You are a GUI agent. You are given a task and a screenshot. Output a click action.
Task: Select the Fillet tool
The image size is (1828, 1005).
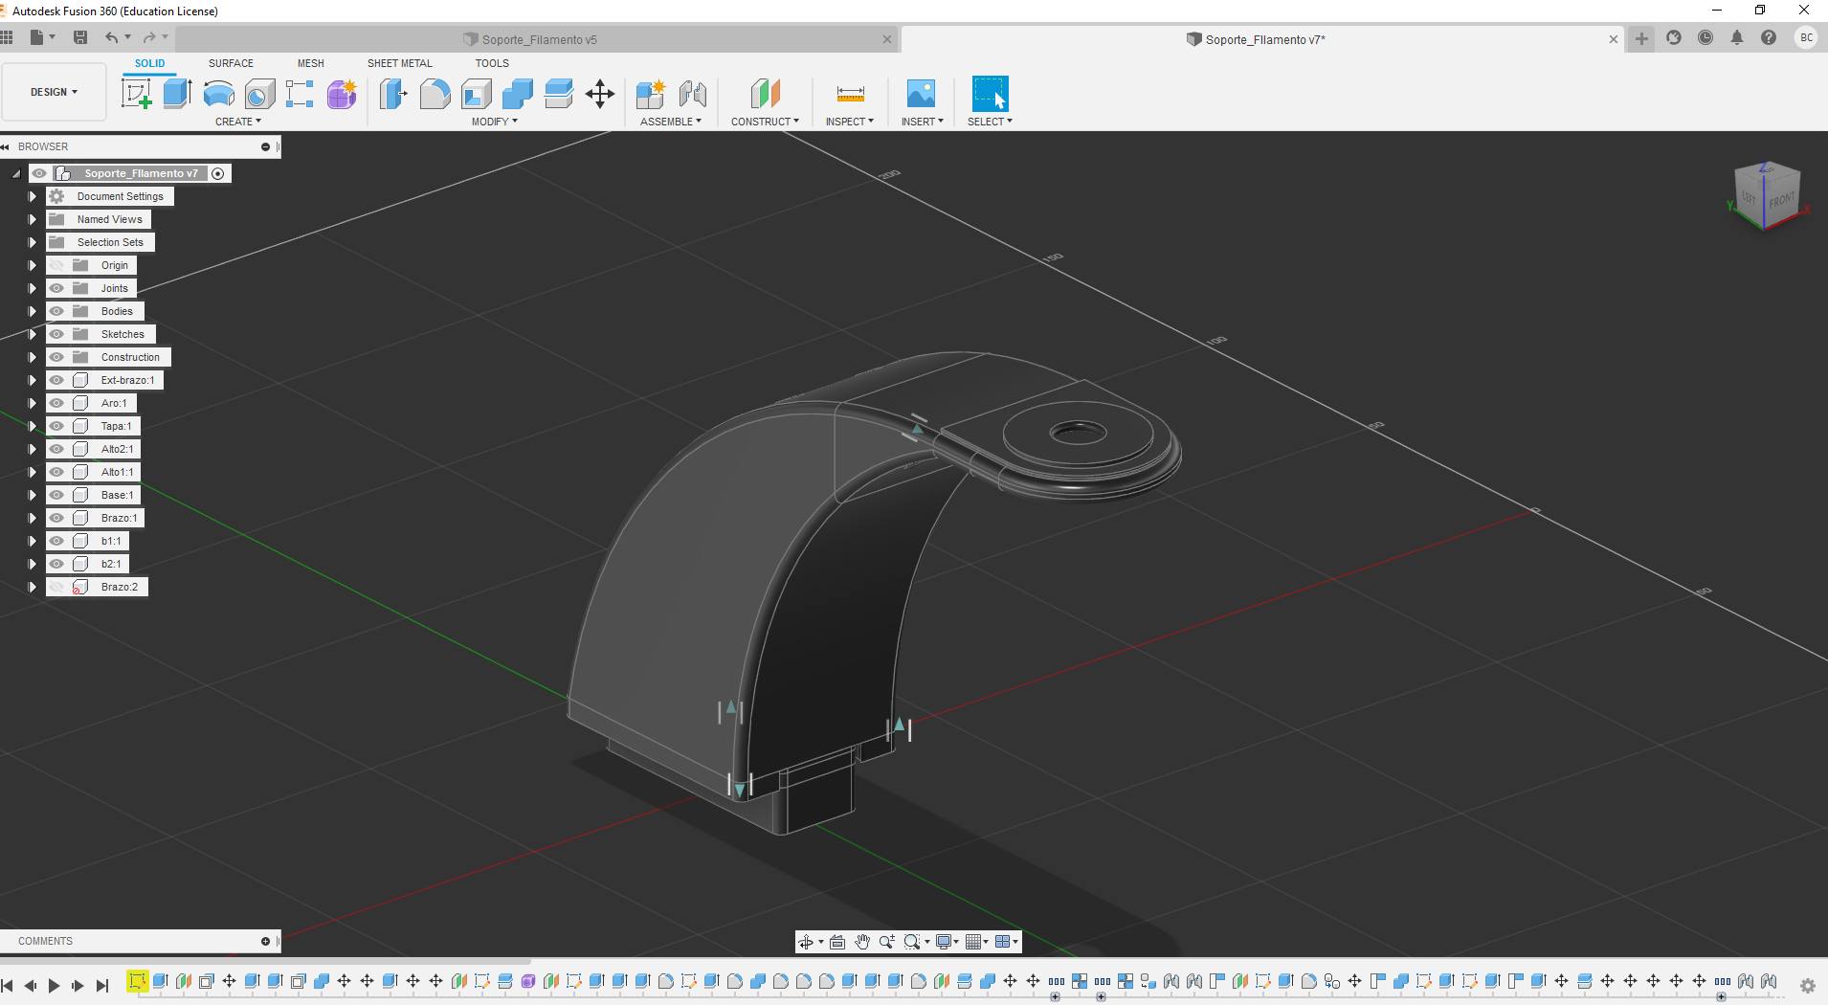point(435,94)
